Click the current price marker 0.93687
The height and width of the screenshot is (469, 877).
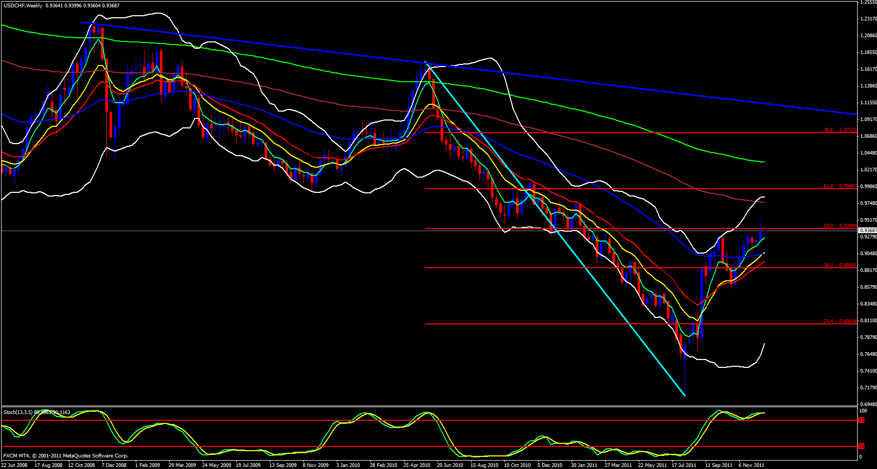868,231
